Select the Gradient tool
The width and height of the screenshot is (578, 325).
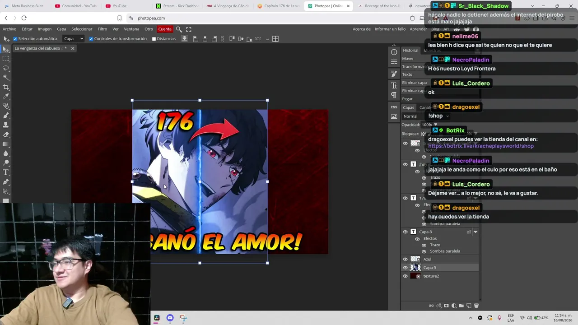click(x=6, y=144)
